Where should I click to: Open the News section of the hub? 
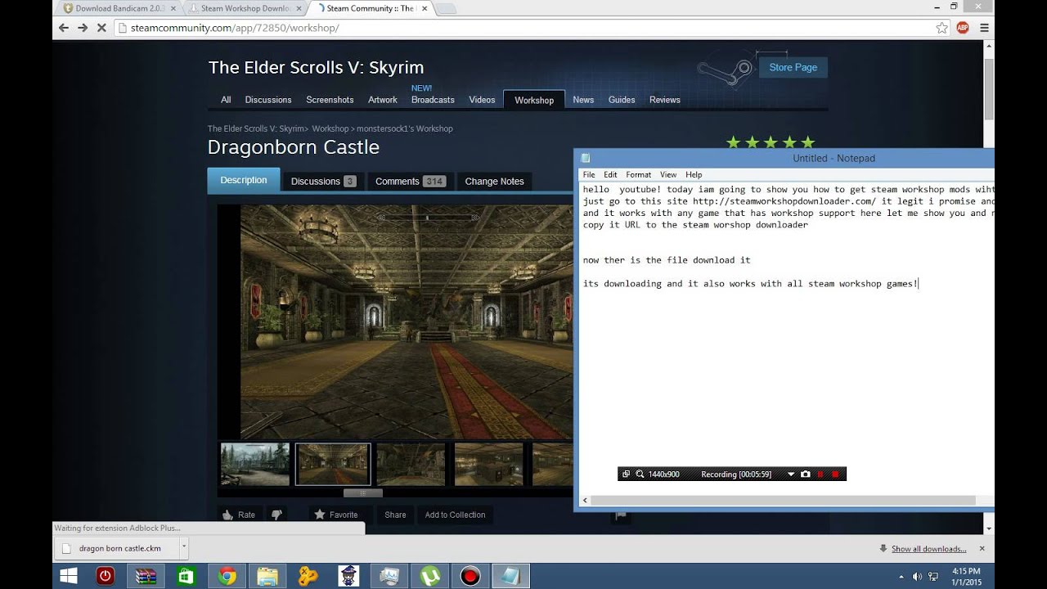pos(583,100)
